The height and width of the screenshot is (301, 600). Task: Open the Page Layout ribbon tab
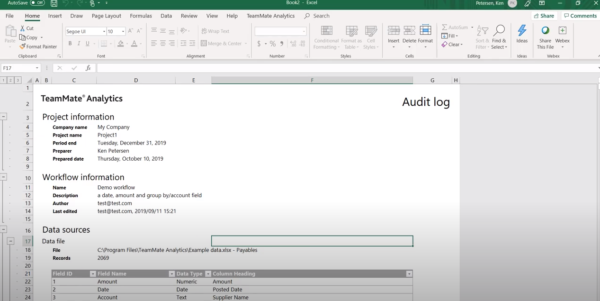point(107,16)
